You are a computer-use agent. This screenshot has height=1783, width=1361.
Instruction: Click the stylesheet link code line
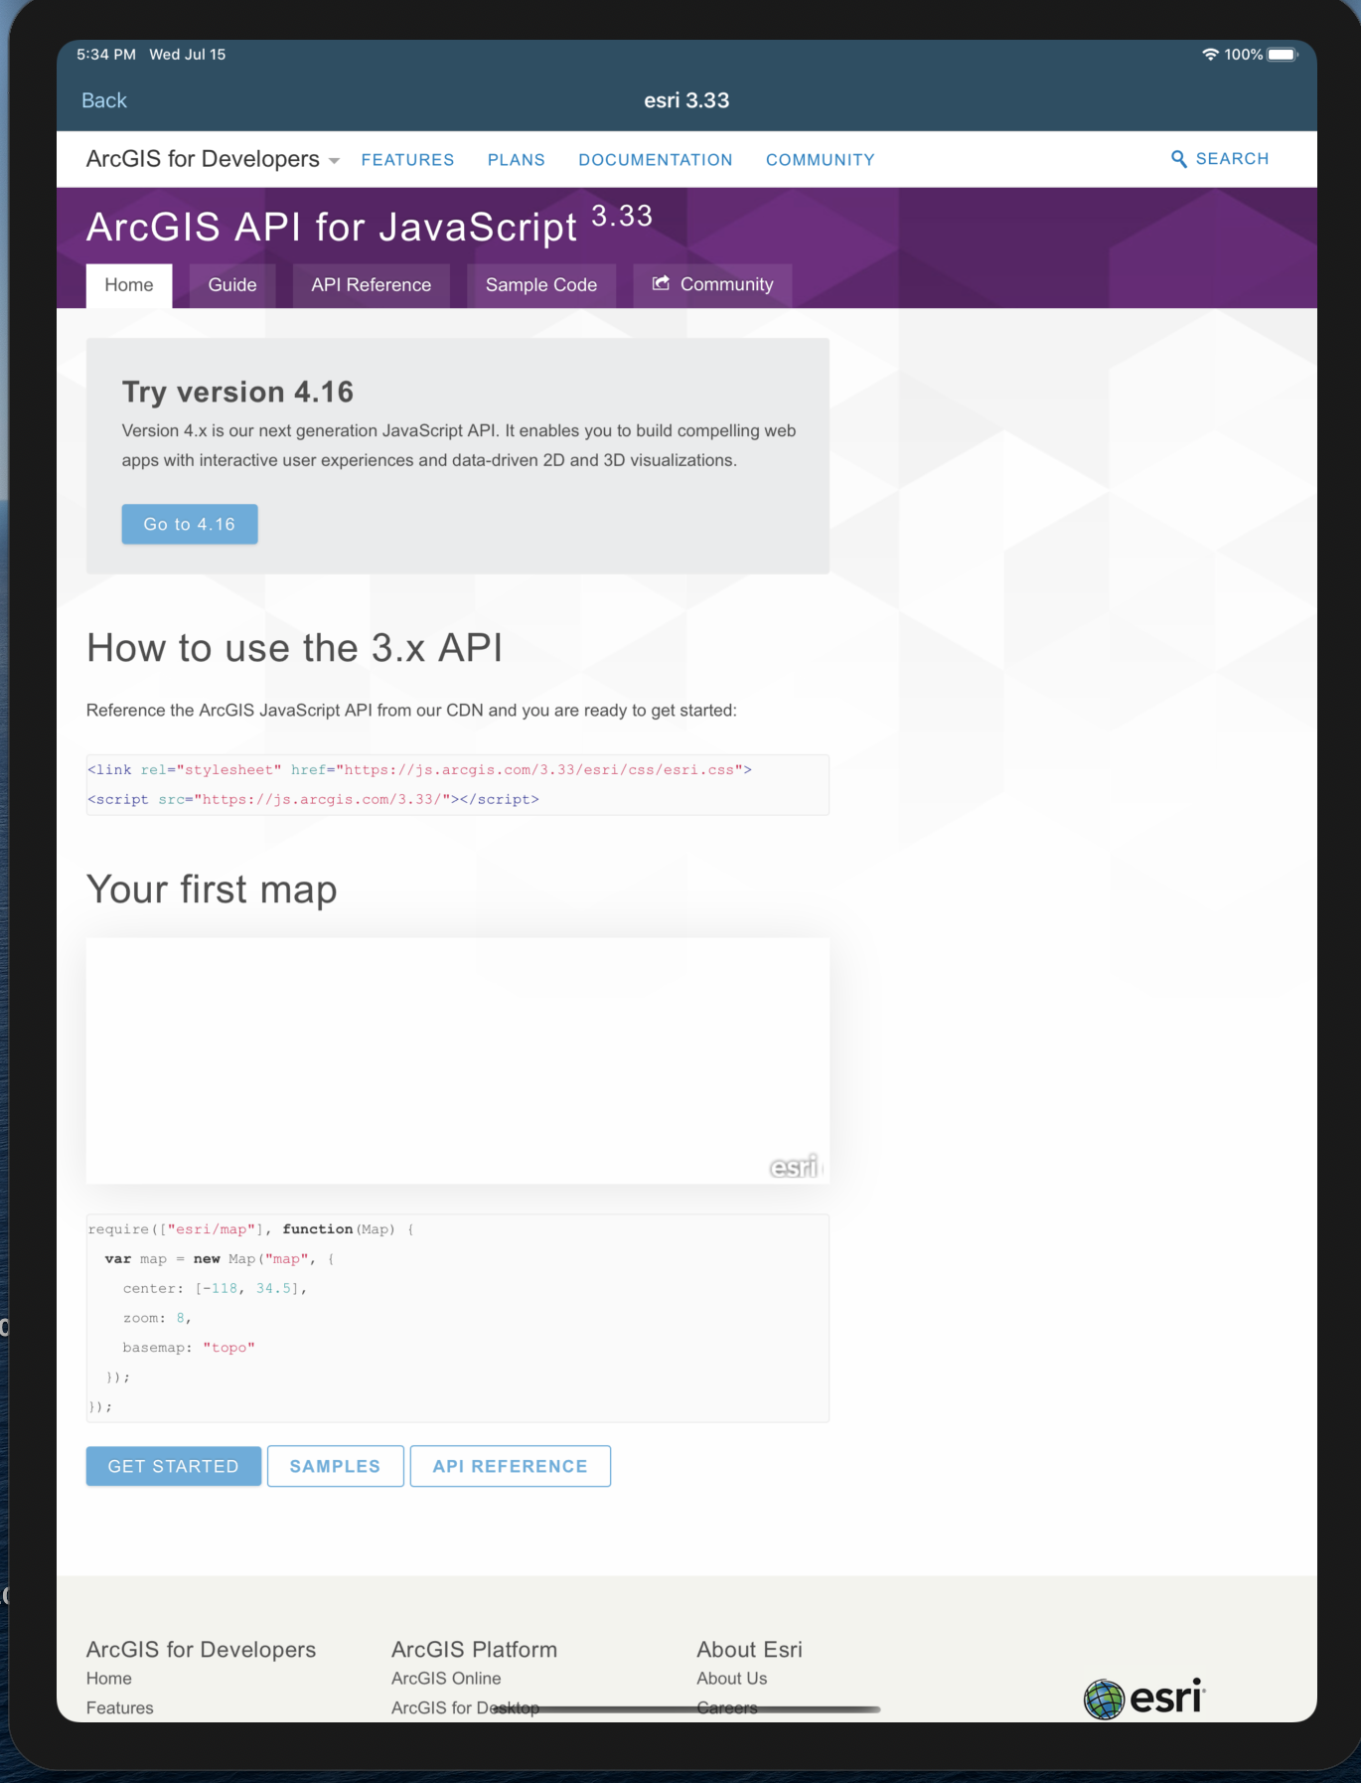420,770
